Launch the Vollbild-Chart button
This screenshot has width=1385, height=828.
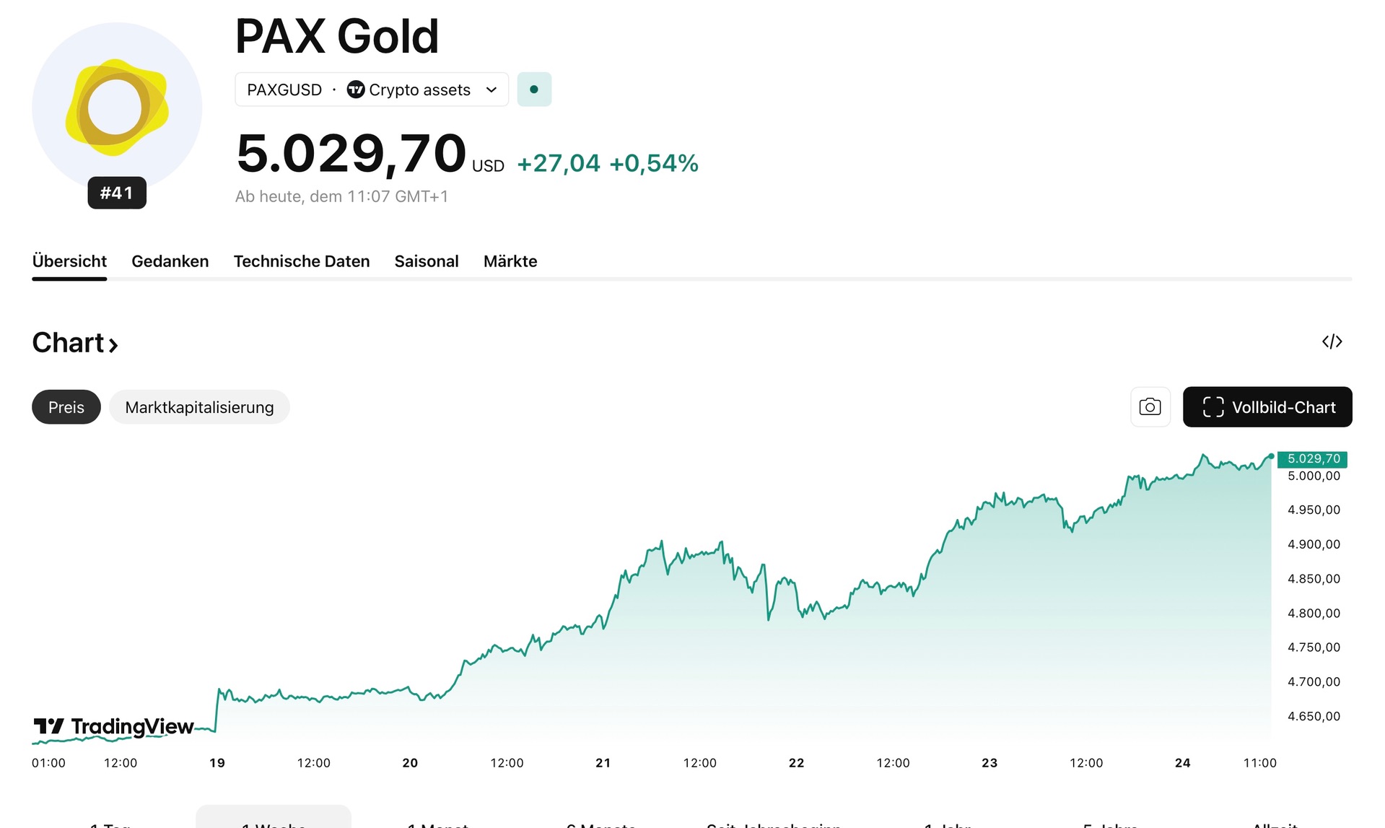pos(1267,407)
